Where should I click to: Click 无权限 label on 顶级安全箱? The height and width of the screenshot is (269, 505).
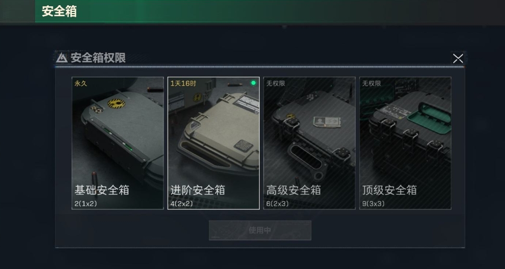372,83
